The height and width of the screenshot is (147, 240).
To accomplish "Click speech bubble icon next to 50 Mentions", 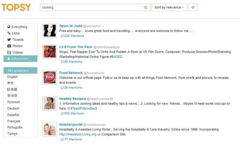I will point(62,62).
